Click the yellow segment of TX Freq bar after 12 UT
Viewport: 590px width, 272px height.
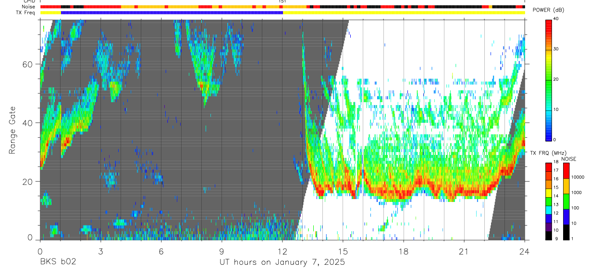click(404, 12)
